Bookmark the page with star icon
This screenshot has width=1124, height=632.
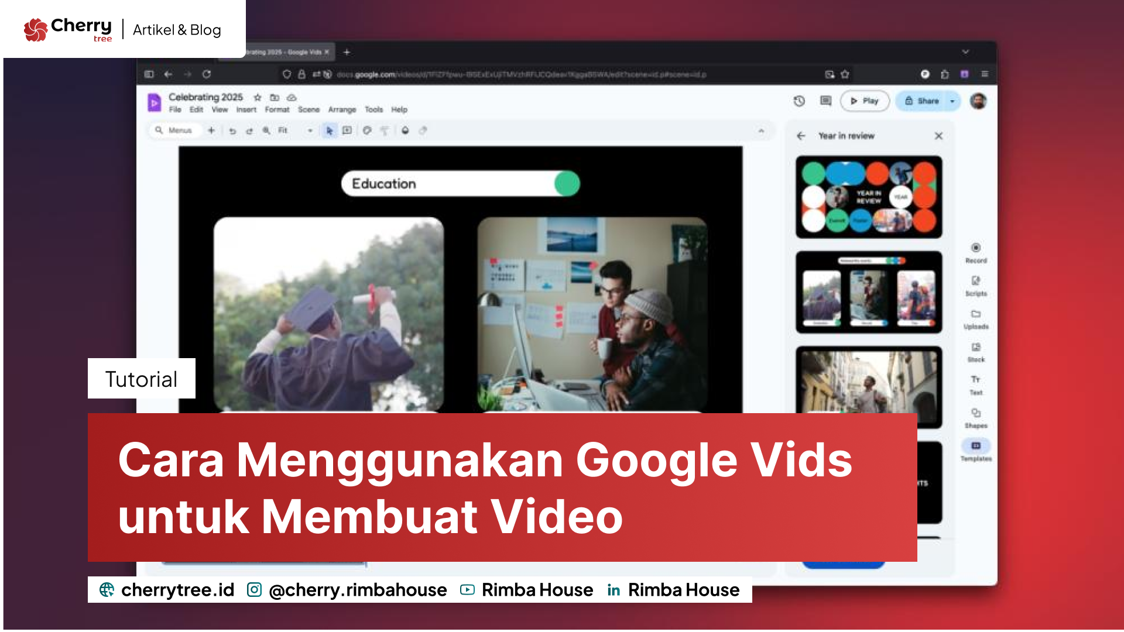pos(845,74)
